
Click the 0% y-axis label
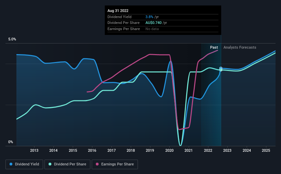point(11,142)
